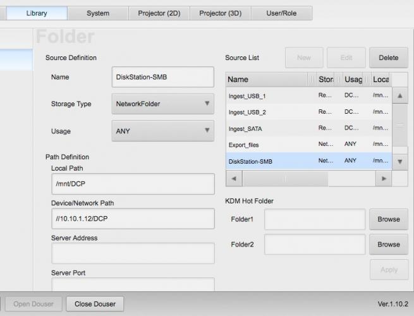
Task: Click the Device/Network Path field
Action: point(133,219)
